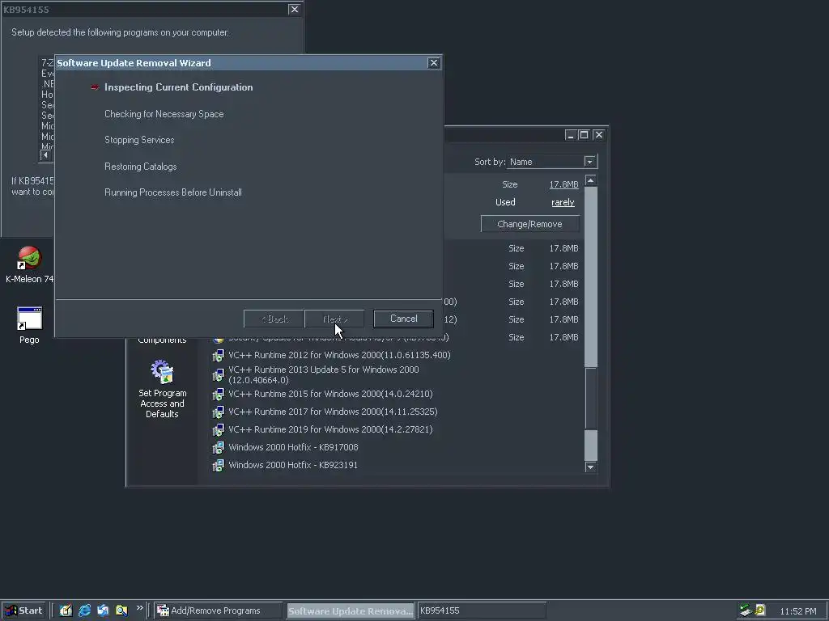Click the program list scrollbar thumb
This screenshot has height=621, width=829.
tap(590, 399)
